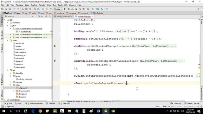Navigate Forward with the right arrow icon
Screen dimensions: 203x114
point(47,9)
